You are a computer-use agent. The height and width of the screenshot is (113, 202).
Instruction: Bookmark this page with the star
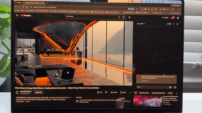click(137, 9)
